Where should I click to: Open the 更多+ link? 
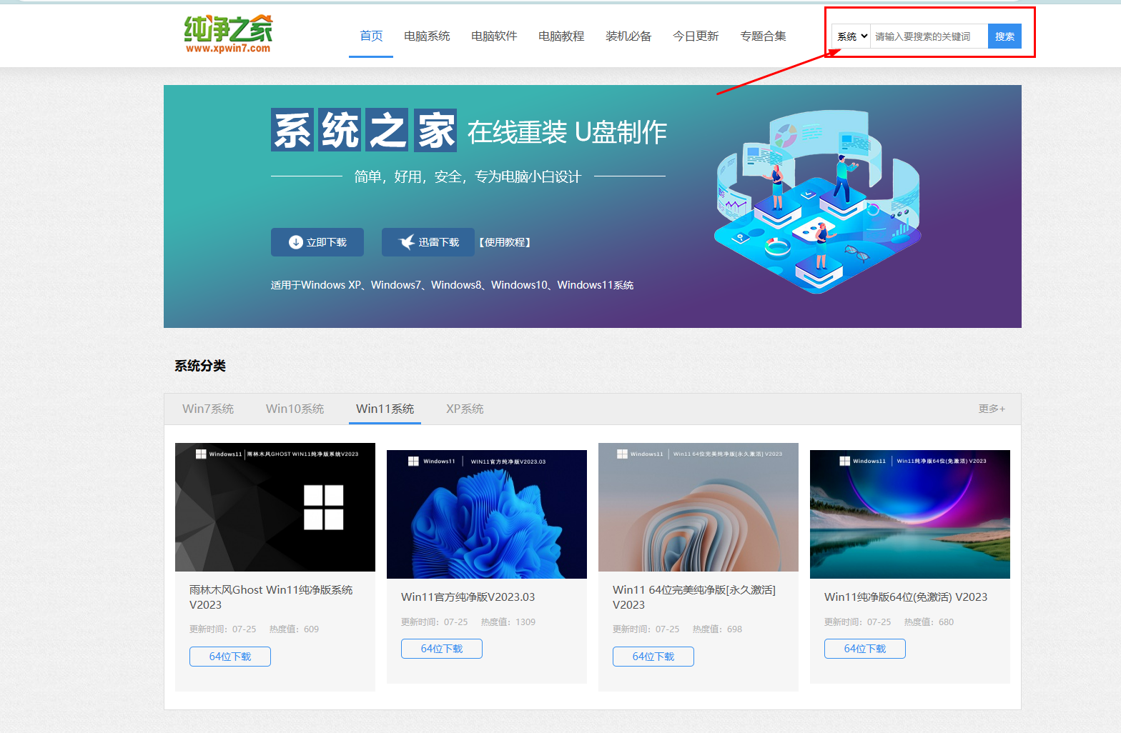[x=992, y=409]
